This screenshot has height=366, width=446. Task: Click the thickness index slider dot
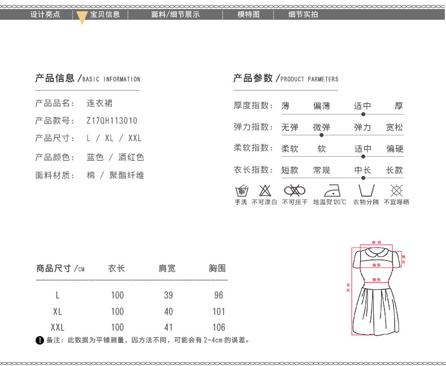[x=362, y=114]
